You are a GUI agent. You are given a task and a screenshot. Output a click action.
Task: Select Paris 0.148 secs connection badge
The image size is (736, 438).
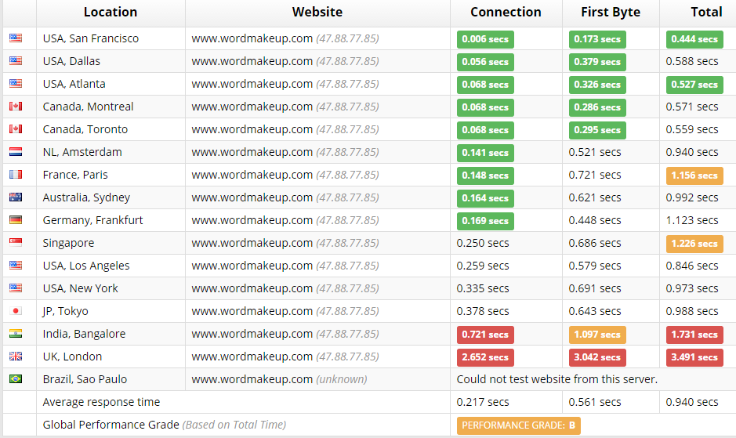[x=485, y=176]
